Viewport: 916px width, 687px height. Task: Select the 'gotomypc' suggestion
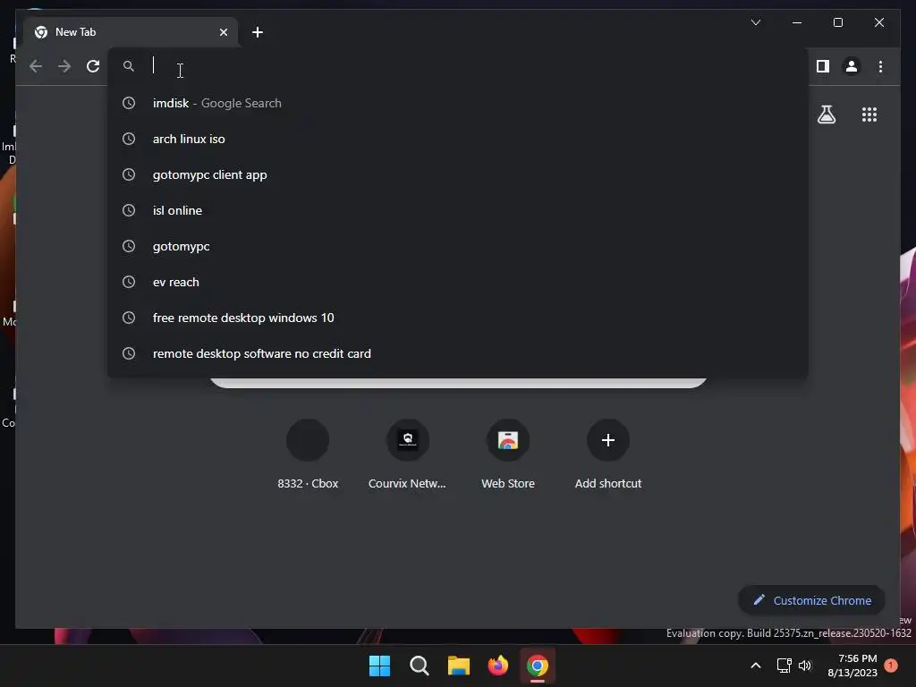point(457,246)
